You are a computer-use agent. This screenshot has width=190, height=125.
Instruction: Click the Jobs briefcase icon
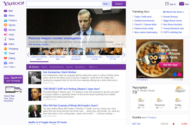(x=5, y=63)
